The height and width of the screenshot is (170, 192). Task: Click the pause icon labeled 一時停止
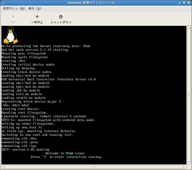[37, 17]
